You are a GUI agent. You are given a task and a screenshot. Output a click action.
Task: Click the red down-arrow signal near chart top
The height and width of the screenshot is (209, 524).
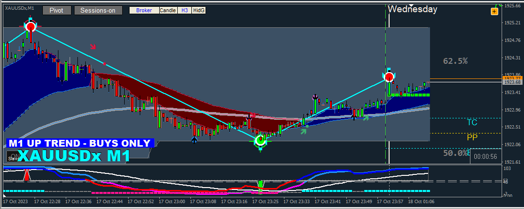[x=93, y=46]
